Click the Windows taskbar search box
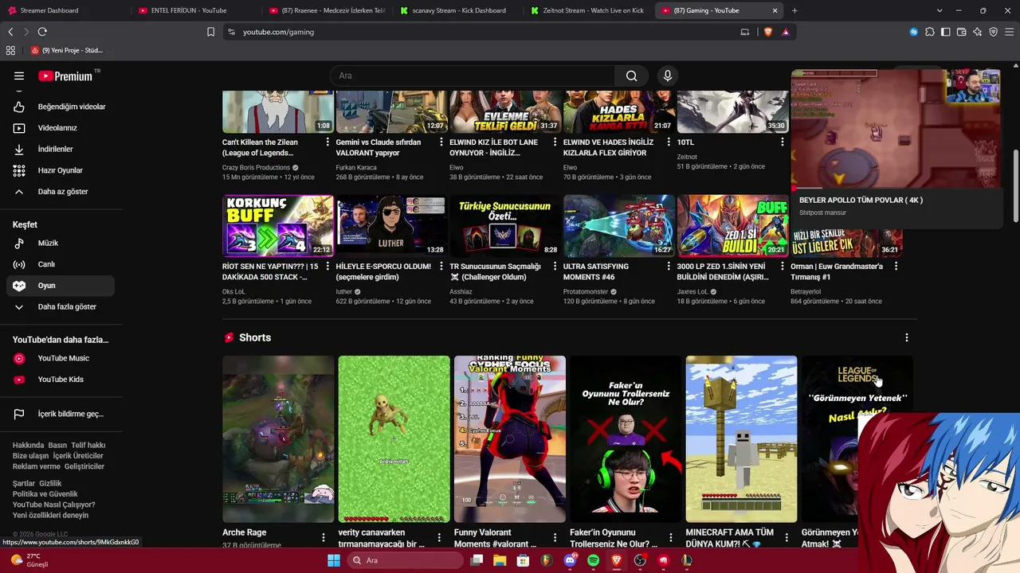The image size is (1020, 573). 405,560
